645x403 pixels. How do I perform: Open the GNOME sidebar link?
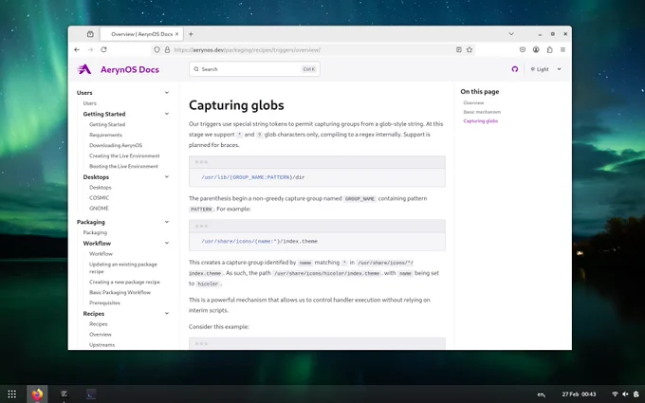100,208
